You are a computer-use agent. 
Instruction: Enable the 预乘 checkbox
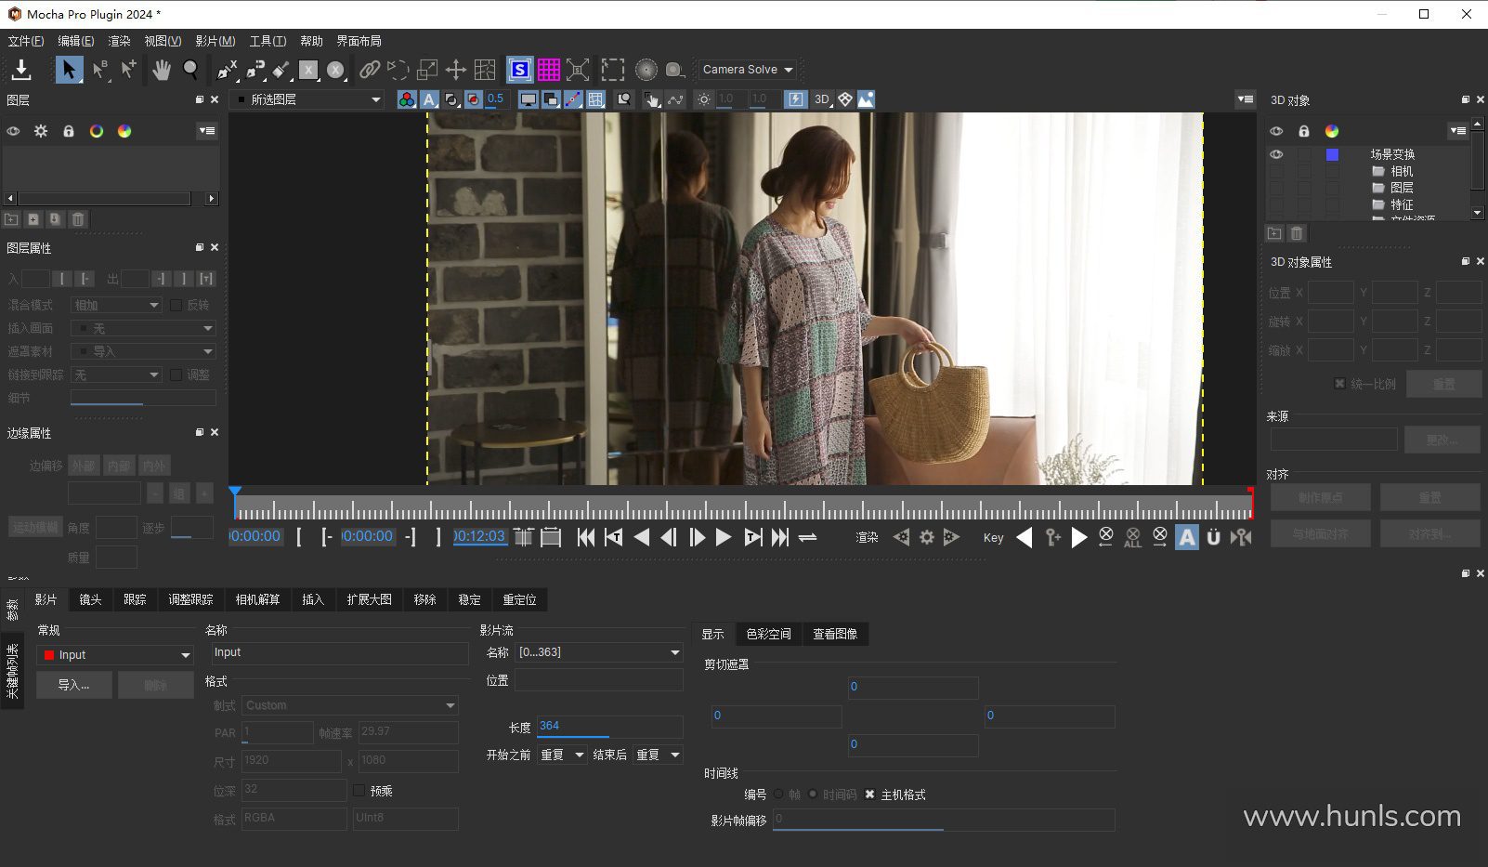360,791
